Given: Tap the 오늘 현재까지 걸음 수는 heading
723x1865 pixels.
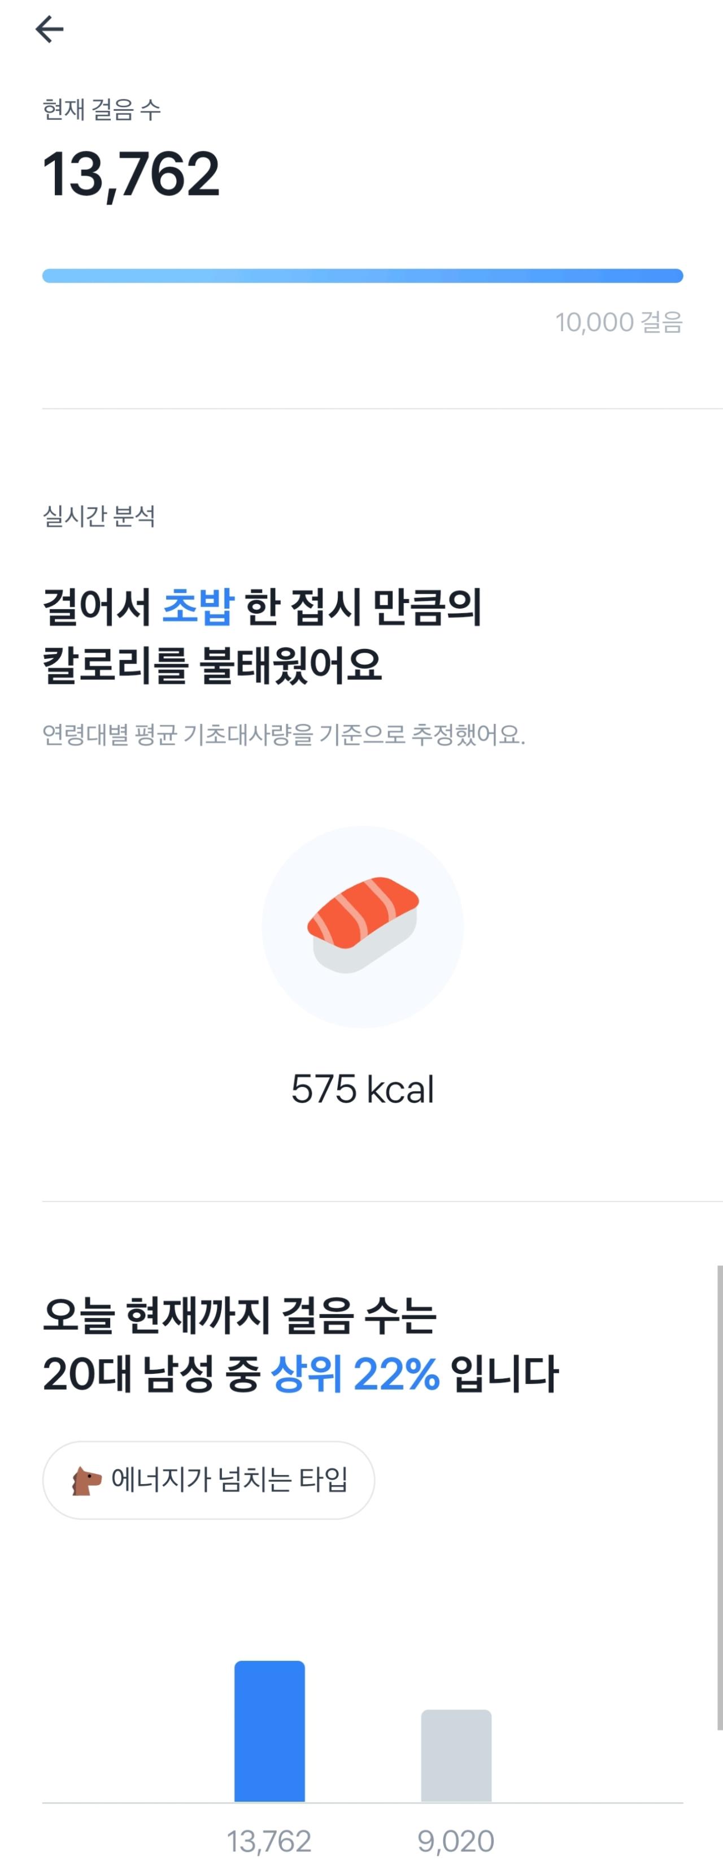Looking at the screenshot, I should click(x=239, y=1315).
